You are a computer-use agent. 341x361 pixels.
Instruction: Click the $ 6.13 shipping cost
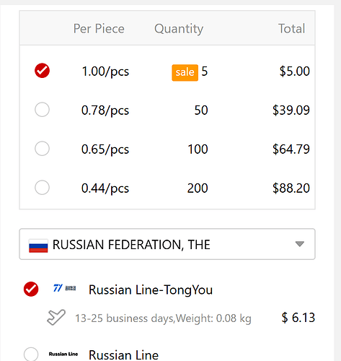click(x=298, y=318)
